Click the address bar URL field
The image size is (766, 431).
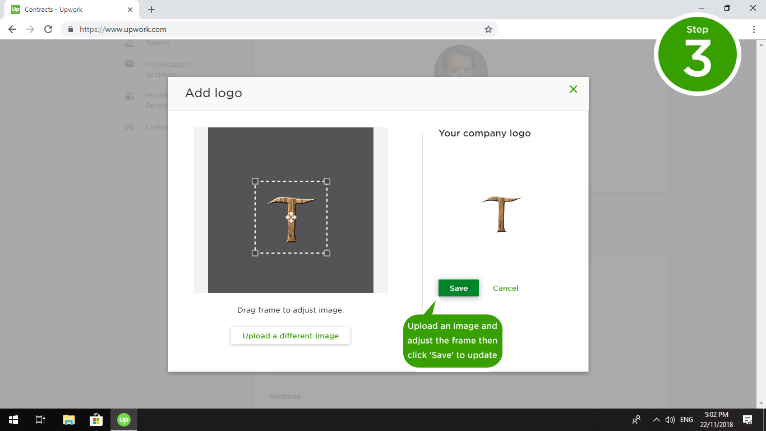[280, 29]
